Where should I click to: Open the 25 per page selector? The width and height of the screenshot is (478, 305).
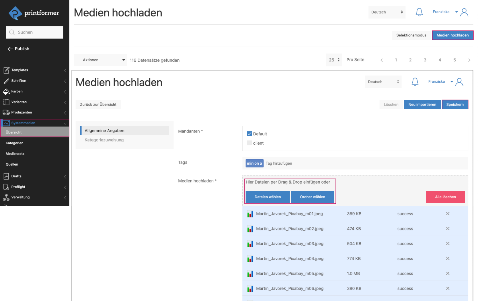pos(334,60)
